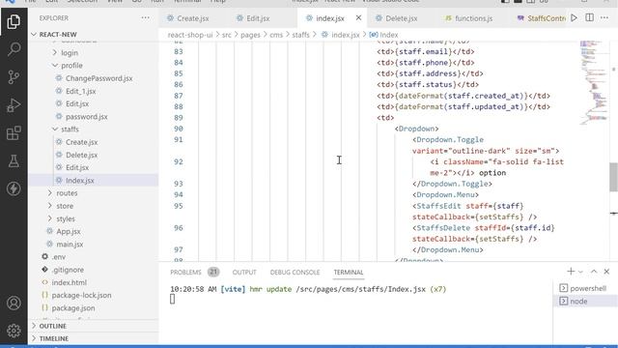Screen dimensions: 618x348
Task: Switch to the StaffsController tab
Action: tap(542, 18)
